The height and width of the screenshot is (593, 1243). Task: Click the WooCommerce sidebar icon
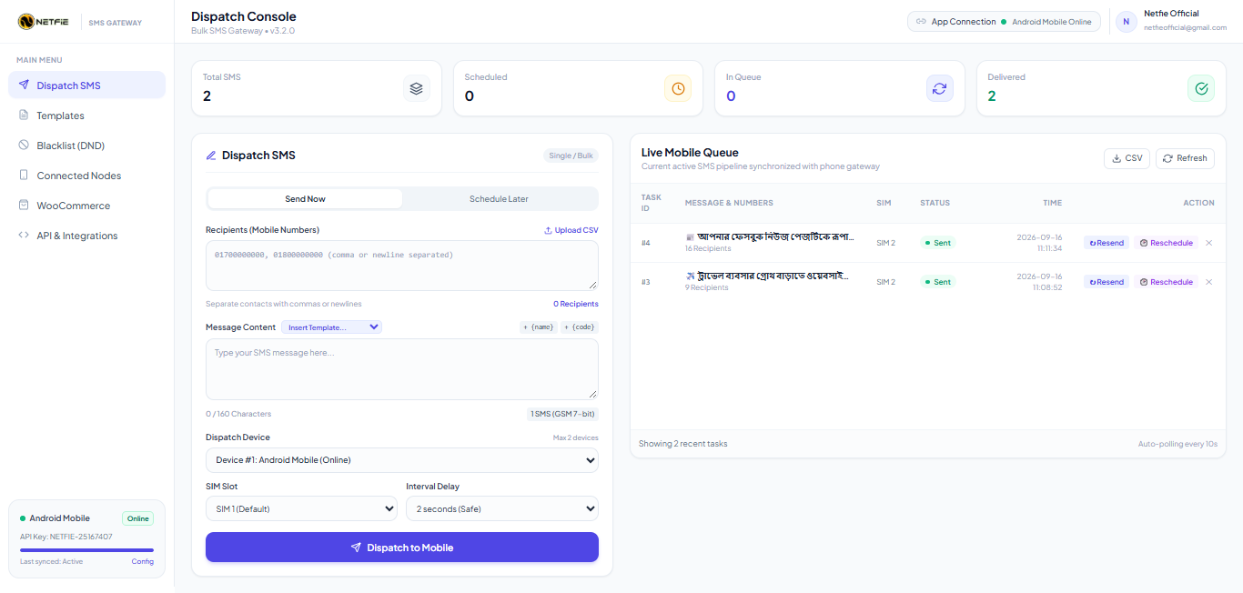(x=24, y=206)
